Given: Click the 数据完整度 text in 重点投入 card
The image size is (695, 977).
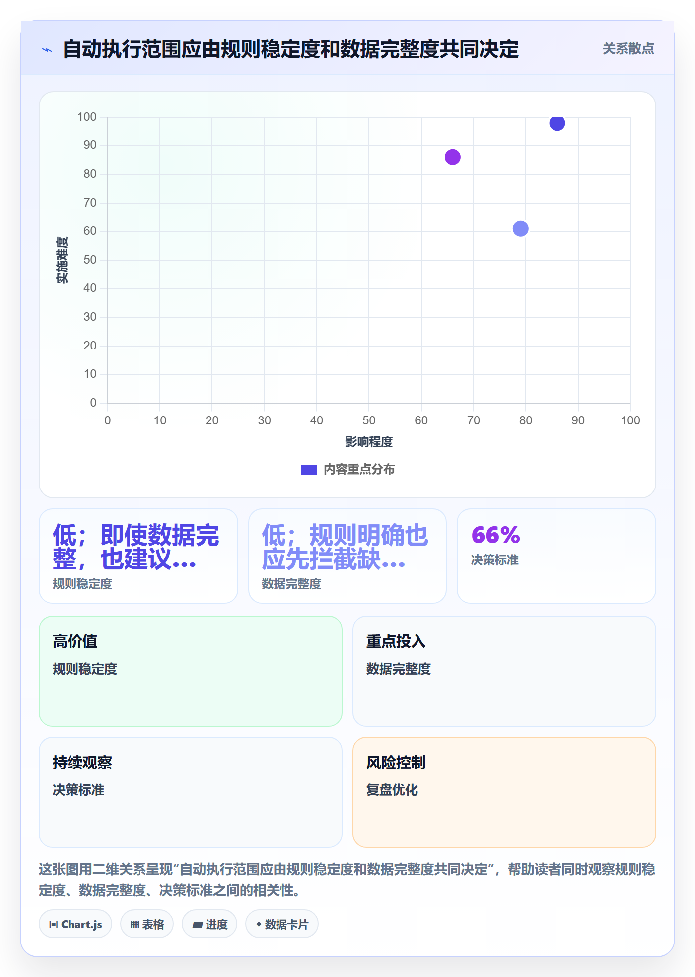Looking at the screenshot, I should tap(399, 669).
